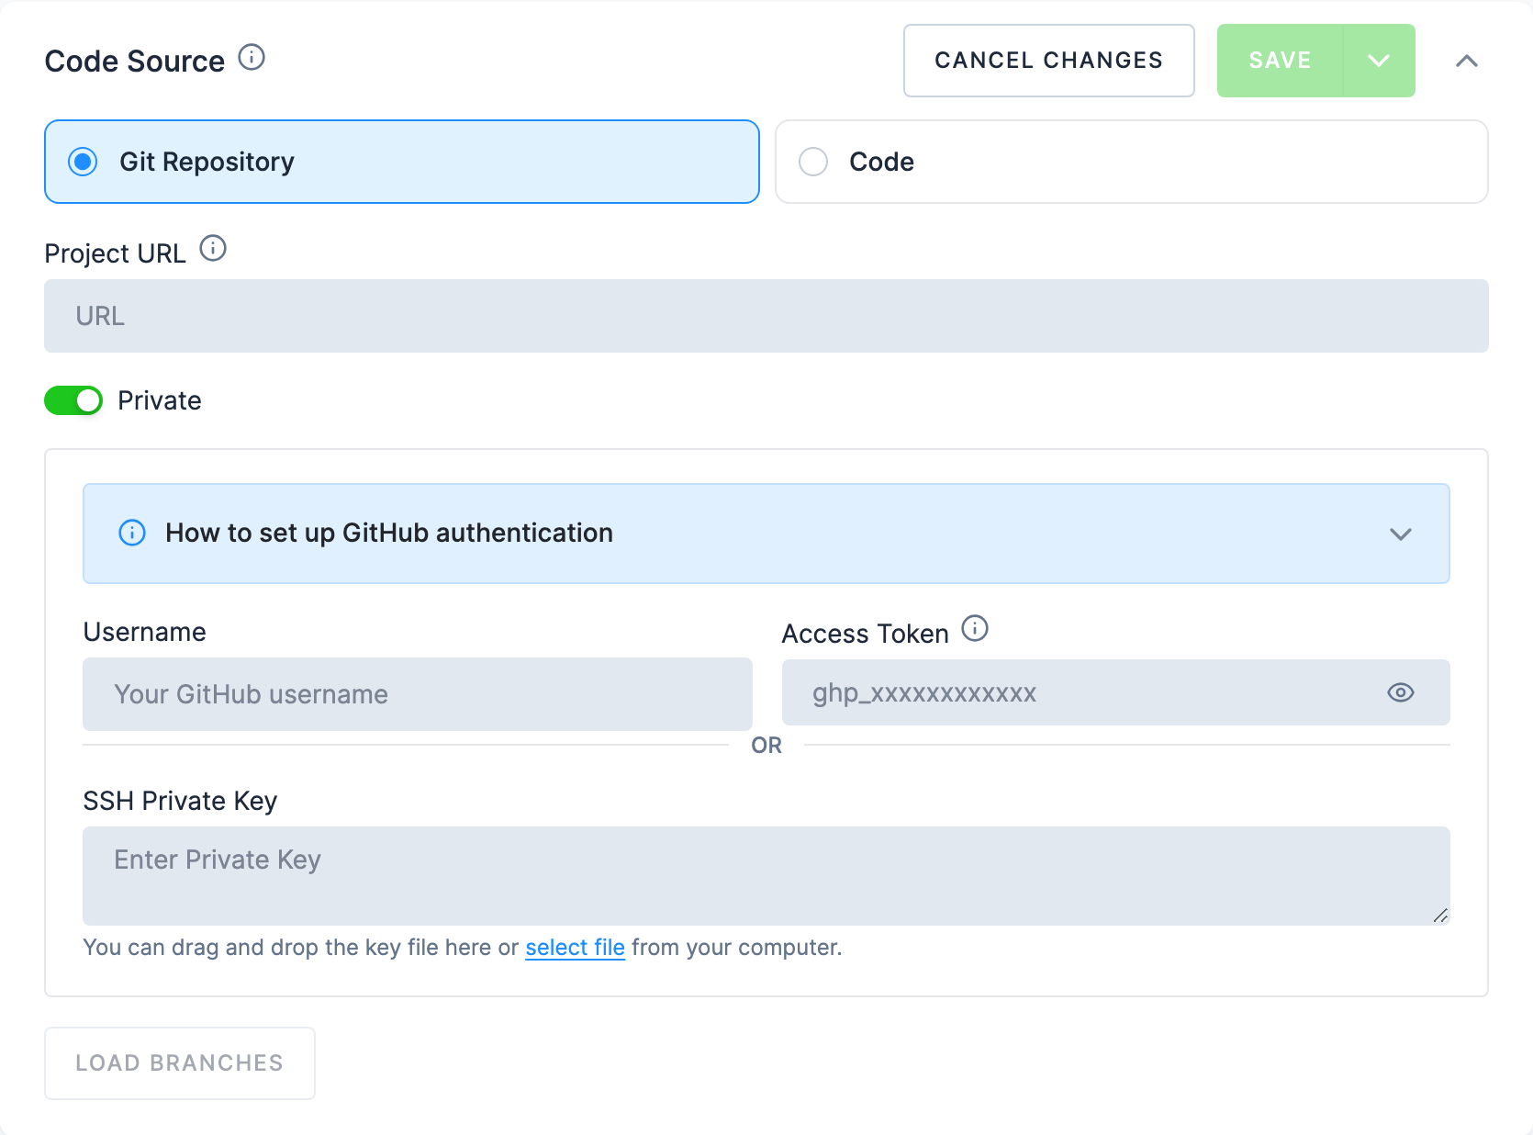Click the Cancel Changes button
The image size is (1533, 1135).
pos(1049,61)
